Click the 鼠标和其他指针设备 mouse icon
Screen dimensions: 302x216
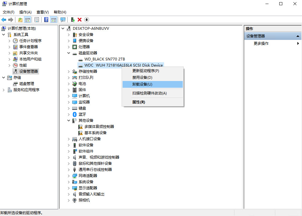tap(75, 164)
